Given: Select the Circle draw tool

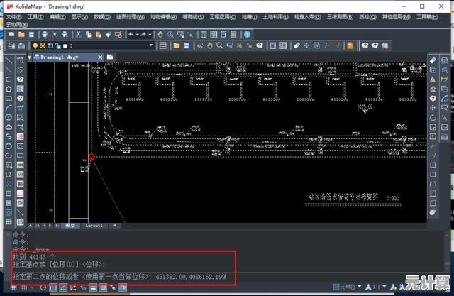Looking at the screenshot, I should pos(9,117).
